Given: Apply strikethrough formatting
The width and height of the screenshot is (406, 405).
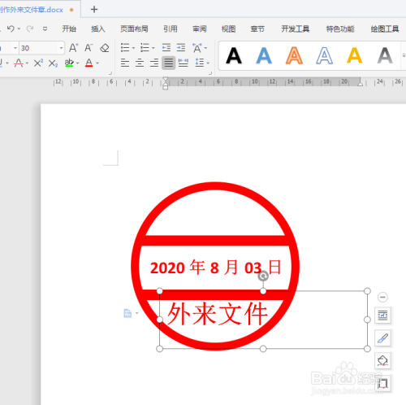Looking at the screenshot, I should [19, 63].
